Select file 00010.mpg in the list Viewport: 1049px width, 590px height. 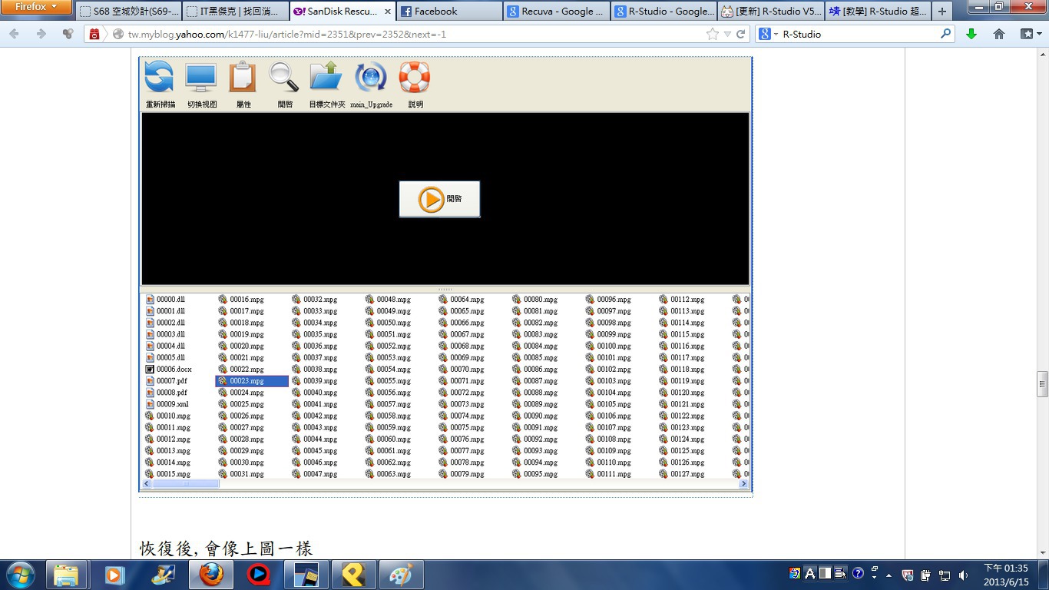[168, 416]
